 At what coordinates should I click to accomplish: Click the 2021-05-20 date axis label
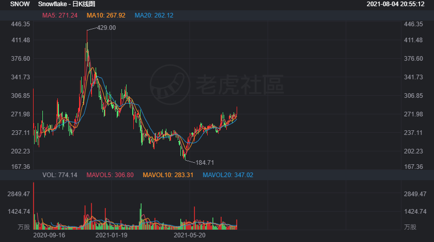point(190,235)
